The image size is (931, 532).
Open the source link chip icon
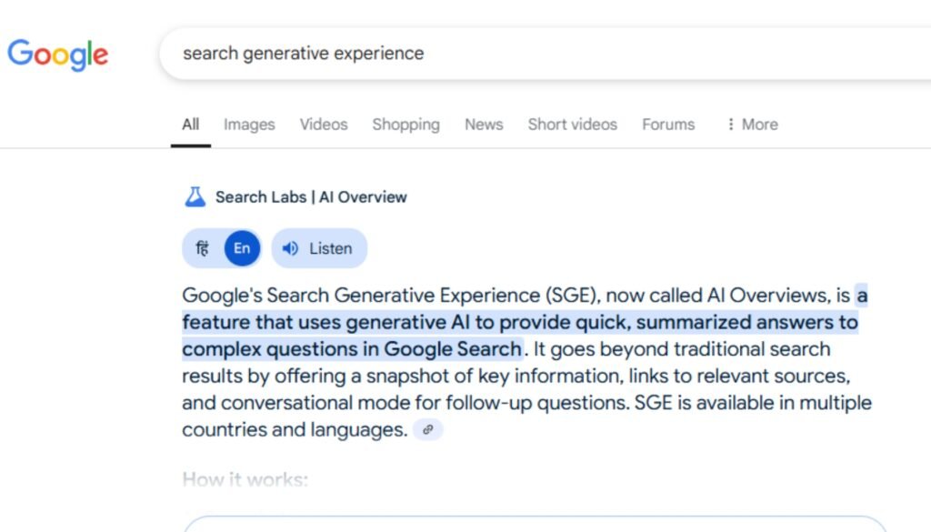tap(427, 429)
